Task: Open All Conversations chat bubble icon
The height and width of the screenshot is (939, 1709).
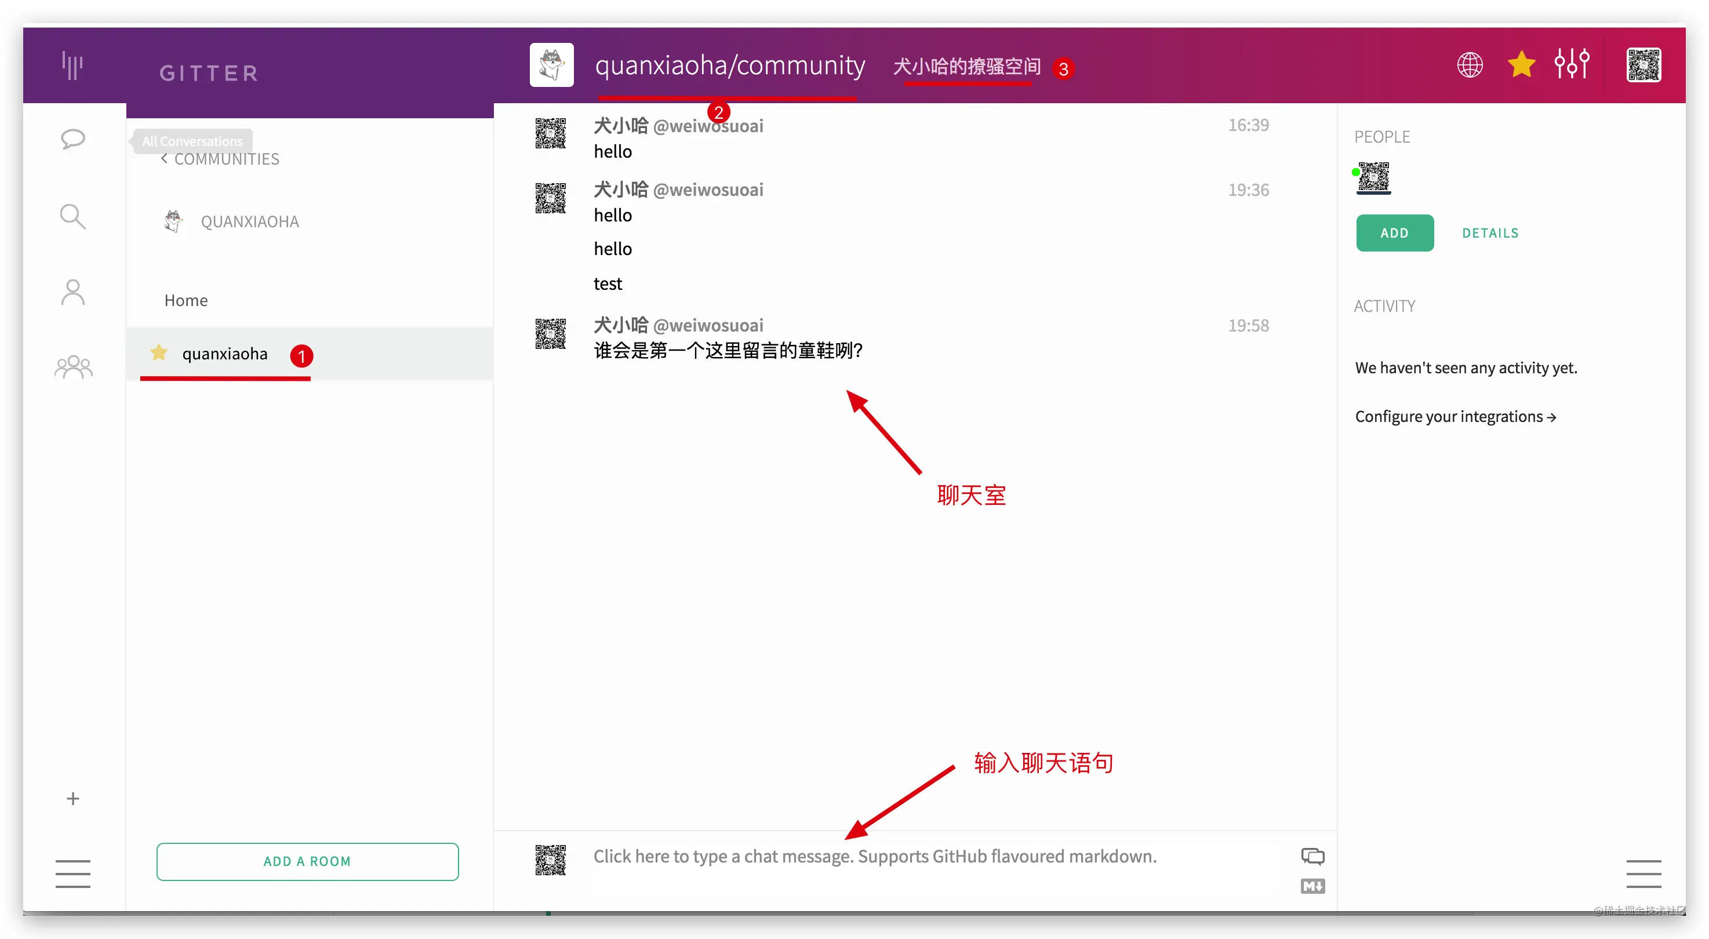Action: pyautogui.click(x=73, y=139)
